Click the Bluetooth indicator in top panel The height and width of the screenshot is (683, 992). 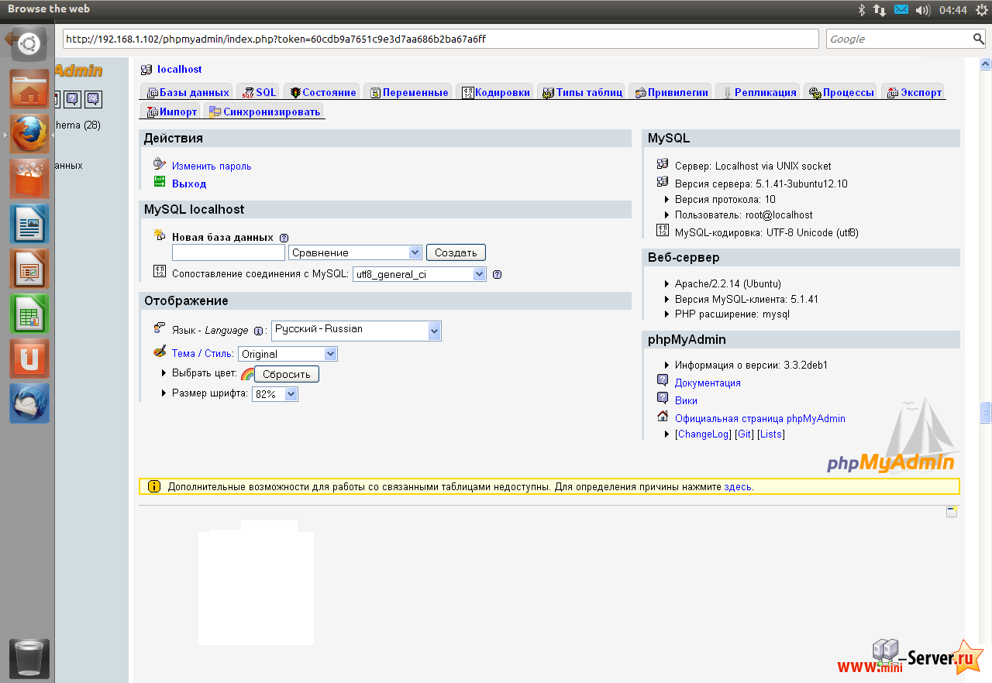861,9
